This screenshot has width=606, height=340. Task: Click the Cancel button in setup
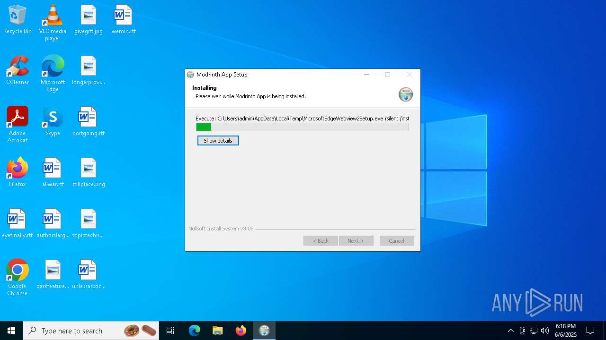[397, 241]
